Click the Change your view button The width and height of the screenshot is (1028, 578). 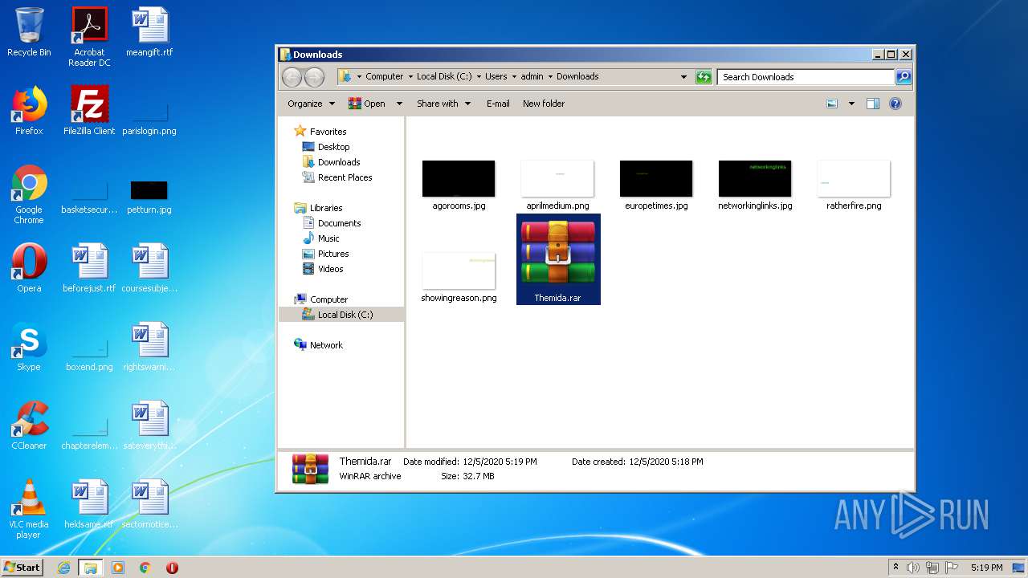(832, 104)
